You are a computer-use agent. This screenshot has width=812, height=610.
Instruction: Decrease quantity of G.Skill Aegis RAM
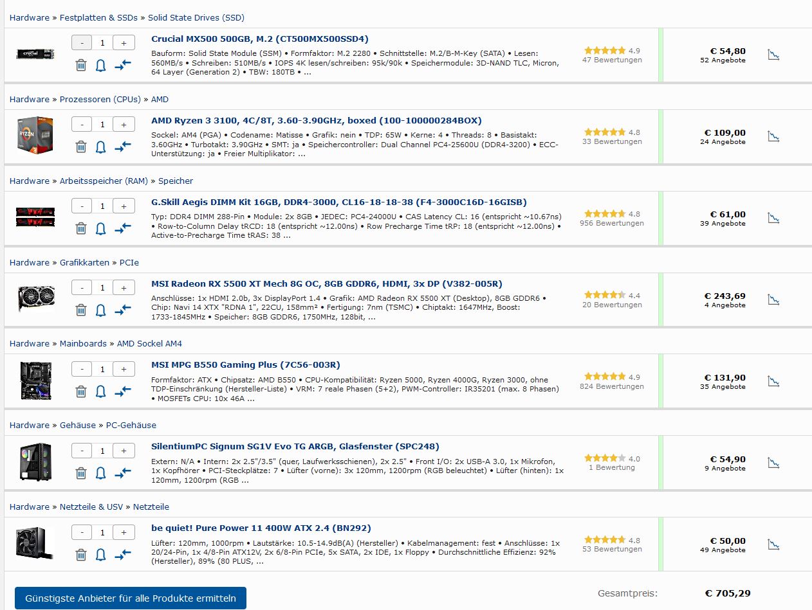(82, 206)
